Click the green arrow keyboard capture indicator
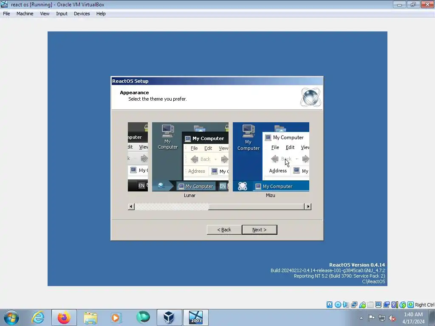 (411, 305)
